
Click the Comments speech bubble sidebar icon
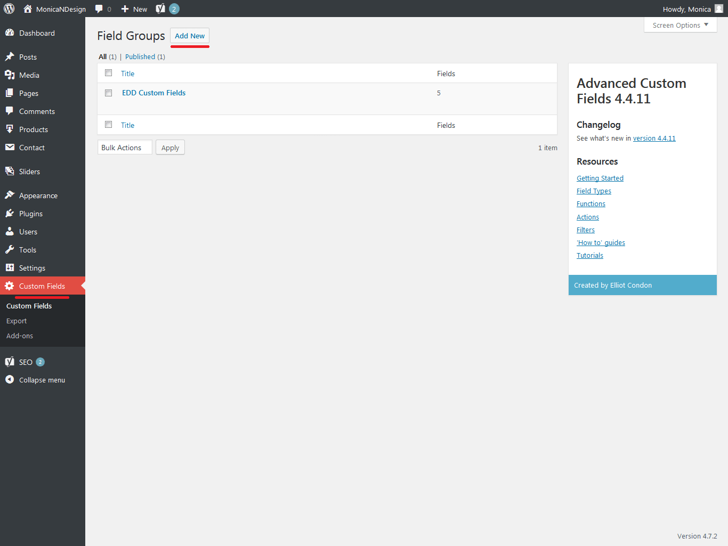pos(10,111)
